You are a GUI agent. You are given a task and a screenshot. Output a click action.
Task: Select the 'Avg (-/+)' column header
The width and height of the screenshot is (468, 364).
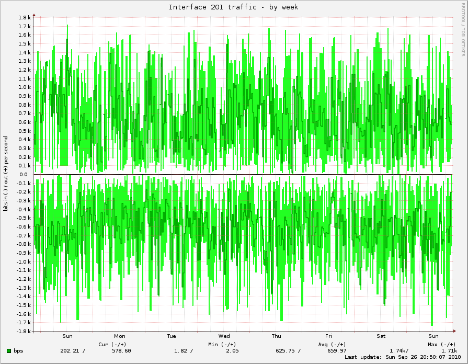332,344
